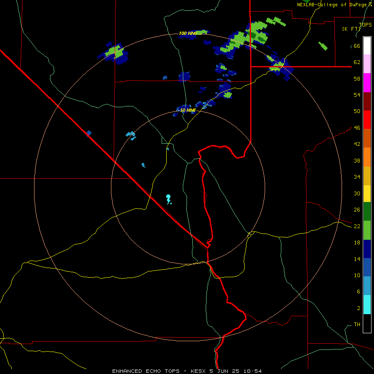Click the '22' legend value

357,226
